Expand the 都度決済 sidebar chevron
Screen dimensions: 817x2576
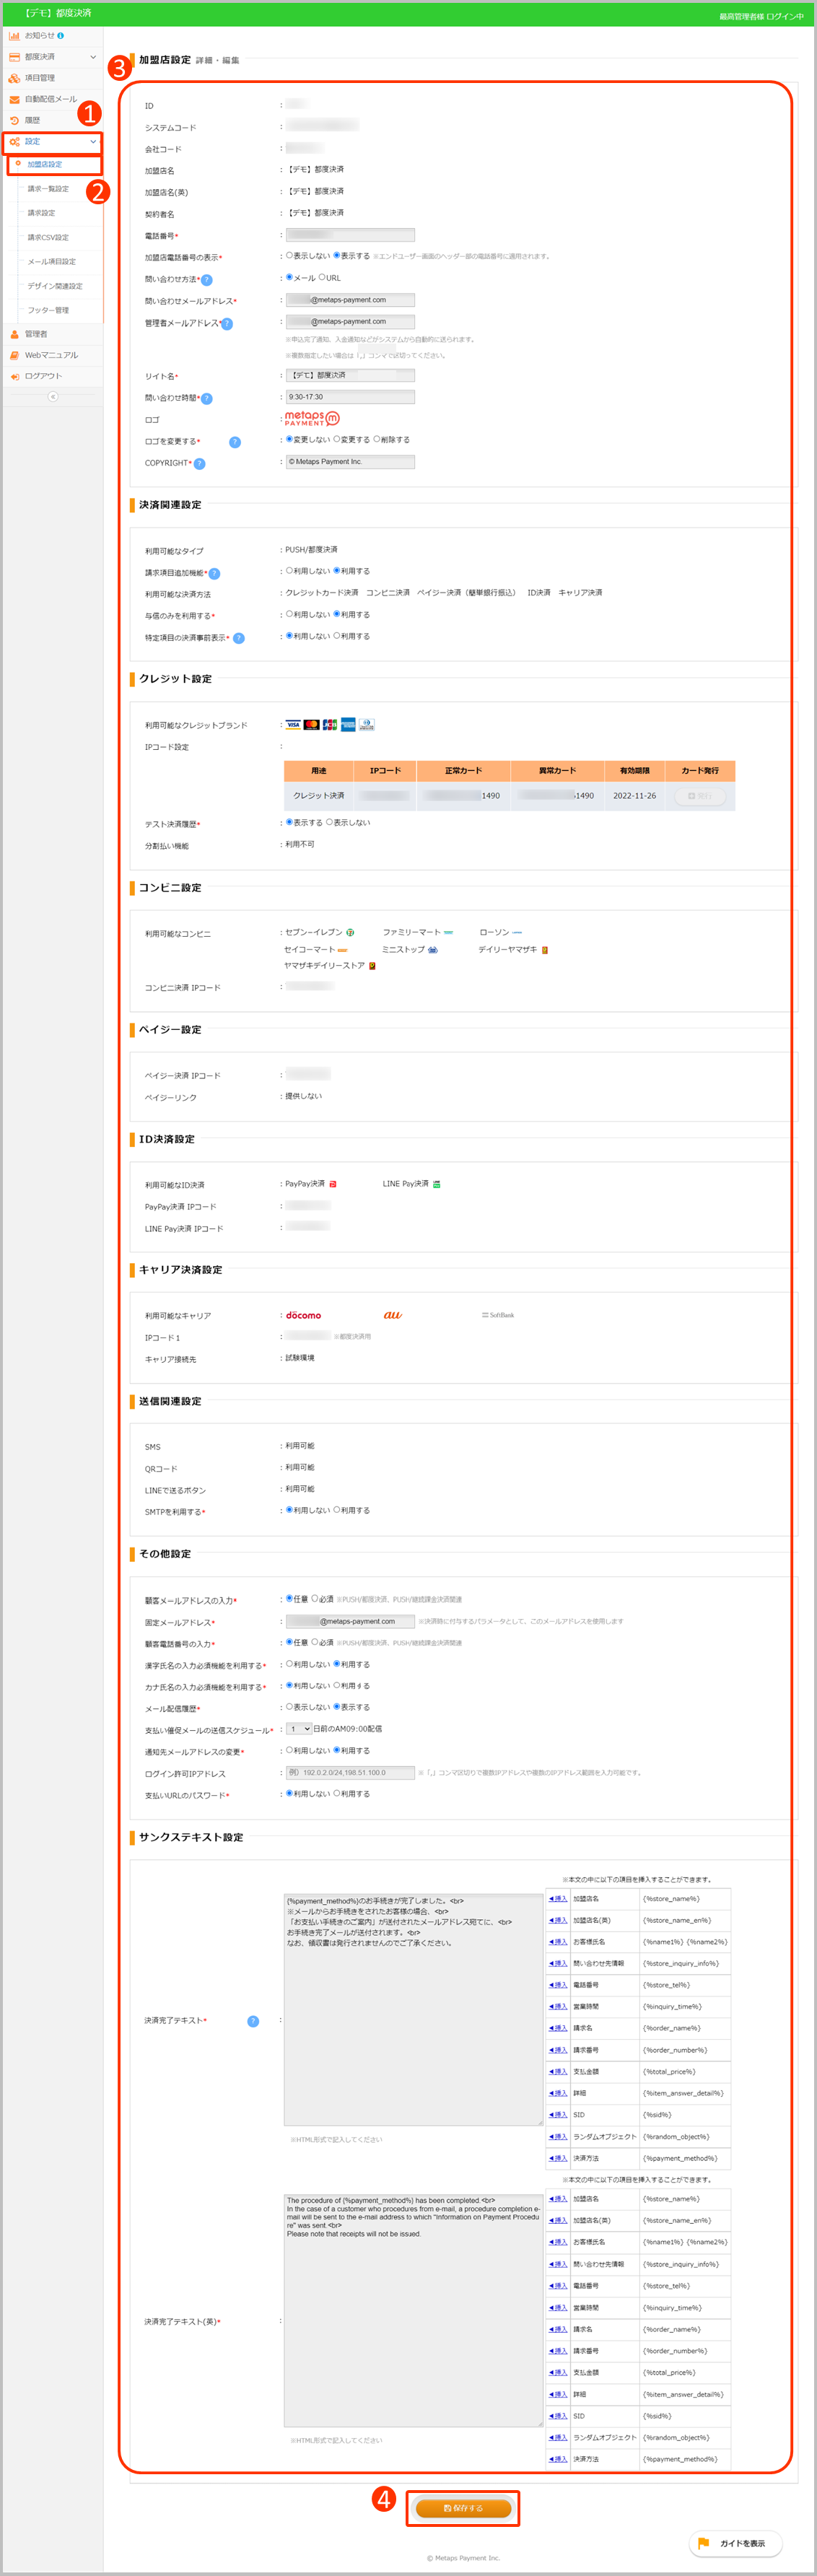[x=93, y=57]
